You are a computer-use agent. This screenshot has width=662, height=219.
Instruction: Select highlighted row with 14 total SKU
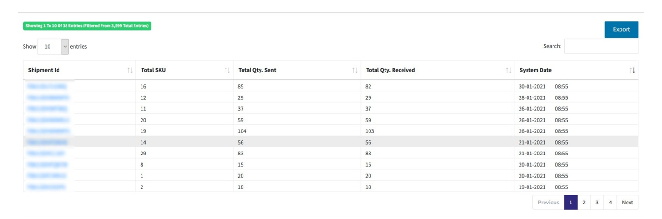click(330, 142)
